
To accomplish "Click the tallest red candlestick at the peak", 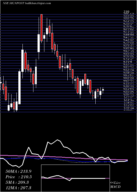I will coord(41,28).
